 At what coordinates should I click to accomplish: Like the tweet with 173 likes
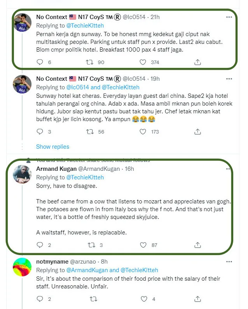(x=143, y=132)
